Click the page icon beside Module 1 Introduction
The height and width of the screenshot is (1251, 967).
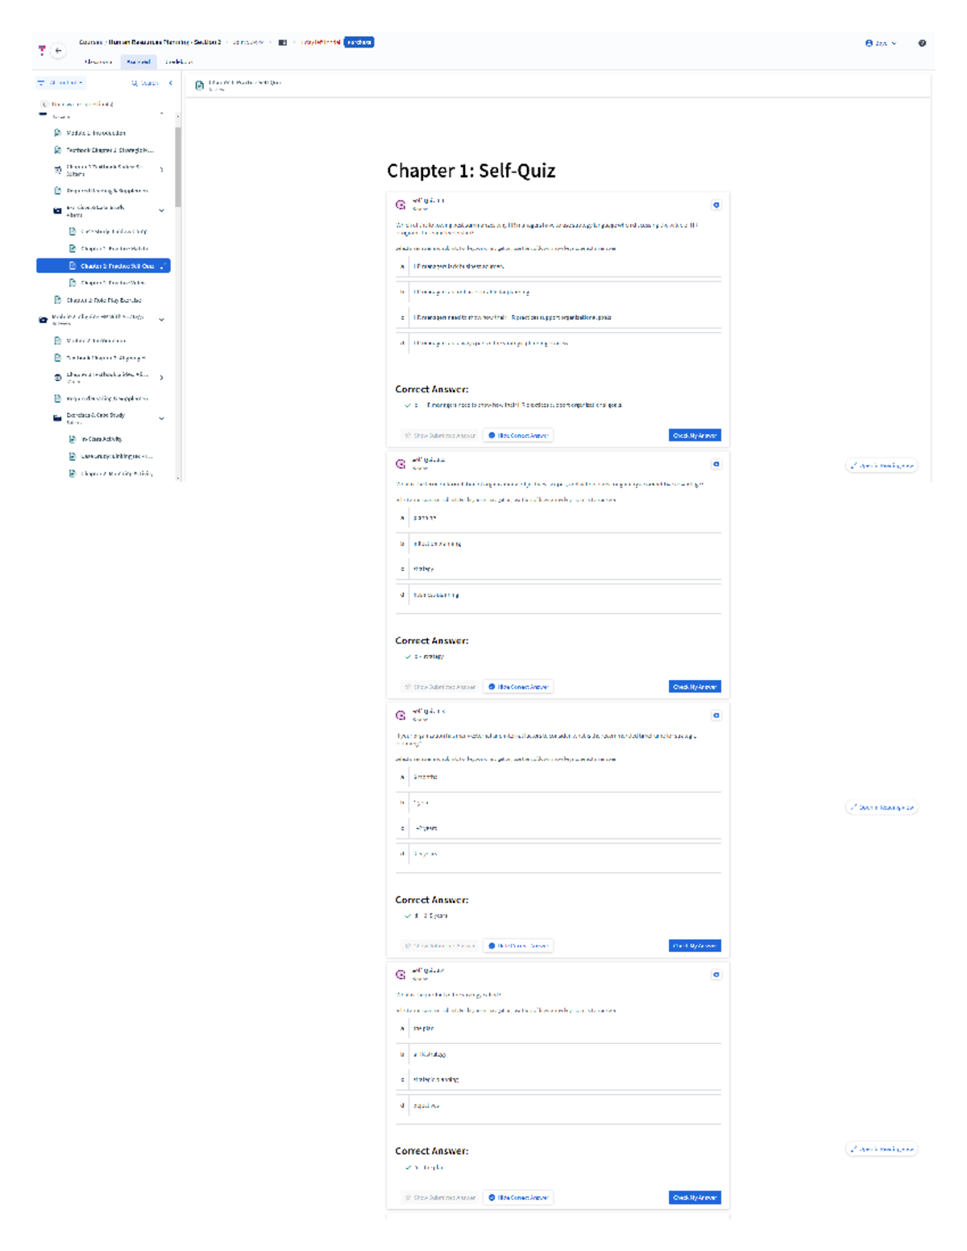[x=57, y=133]
